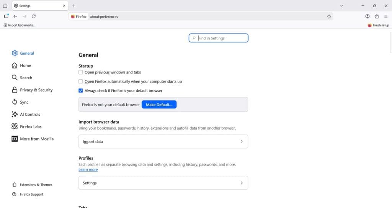
Task: Click the Search label in sidebar
Action: pos(26,78)
